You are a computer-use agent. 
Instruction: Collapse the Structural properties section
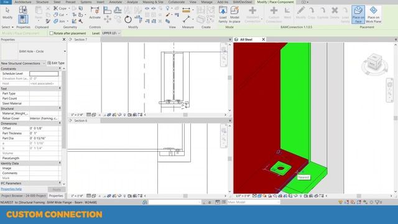coord(60,108)
